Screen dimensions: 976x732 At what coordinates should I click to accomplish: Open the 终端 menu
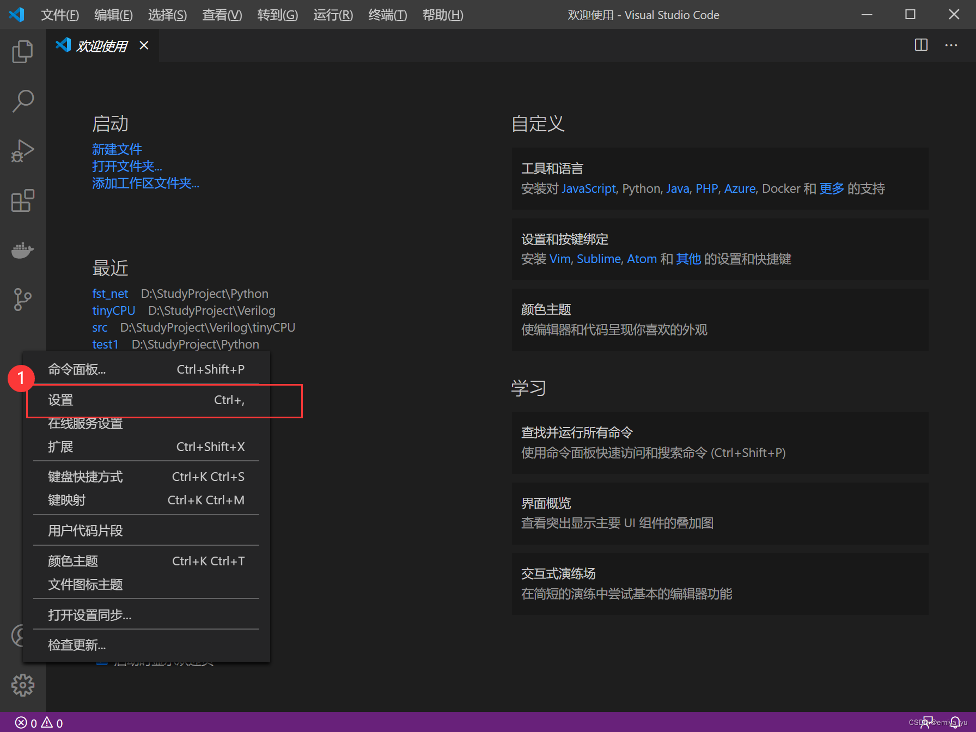tap(387, 15)
